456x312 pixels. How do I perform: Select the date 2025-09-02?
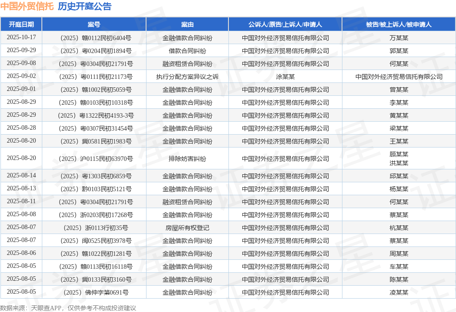click(21, 76)
